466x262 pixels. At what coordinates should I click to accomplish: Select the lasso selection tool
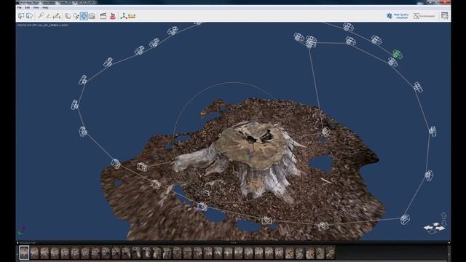click(29, 16)
